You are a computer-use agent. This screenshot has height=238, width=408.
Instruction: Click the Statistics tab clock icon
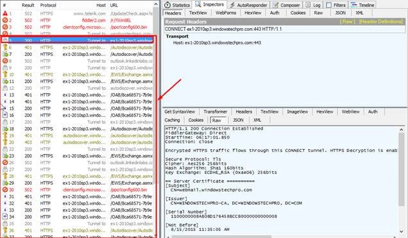tap(168, 5)
